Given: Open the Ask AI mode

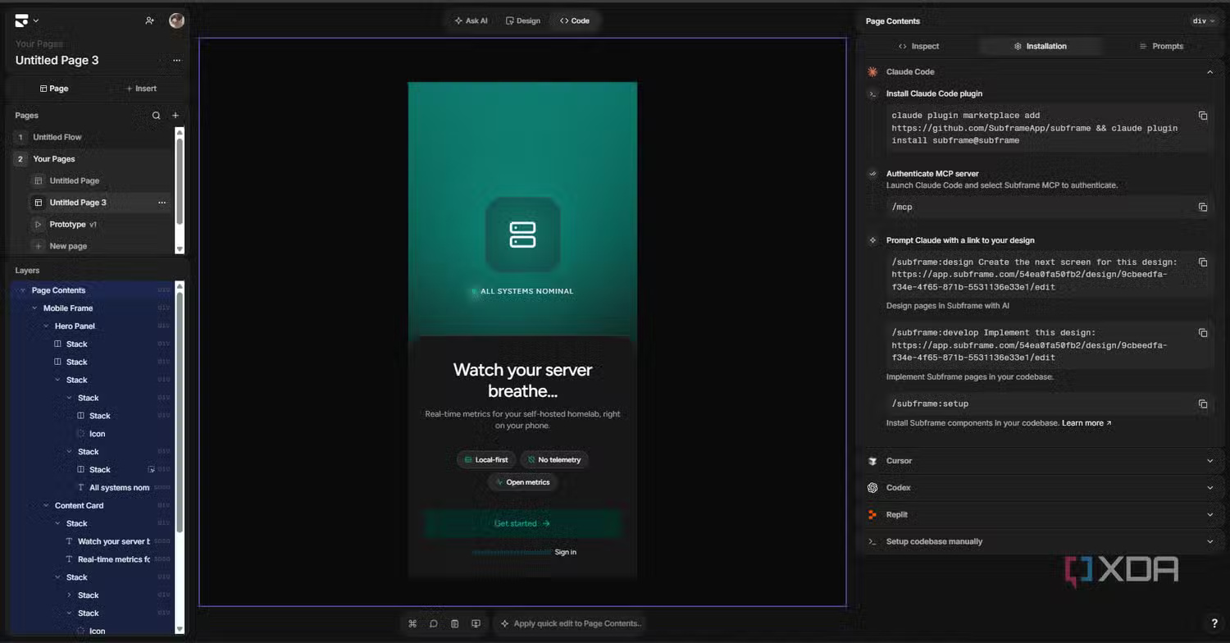Looking at the screenshot, I should pyautogui.click(x=471, y=21).
